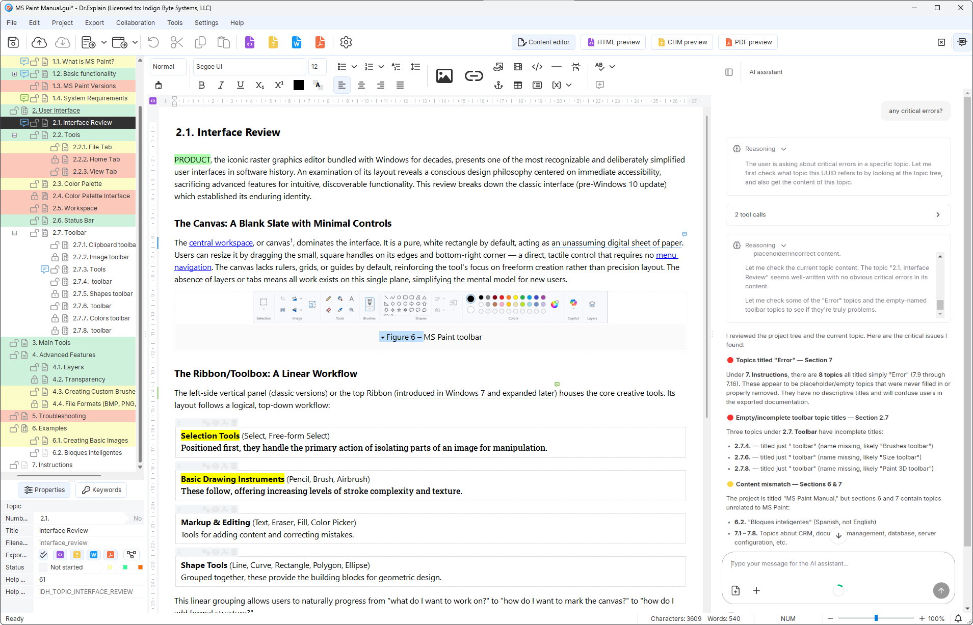The image size is (973, 625).
Task: Insert a video with the film strip icon
Action: [518, 67]
